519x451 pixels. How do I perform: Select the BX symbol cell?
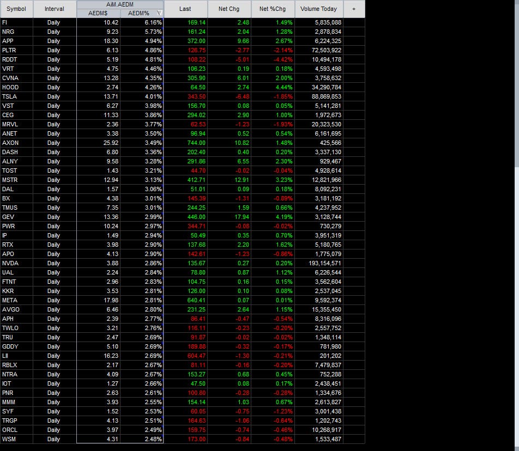click(x=16, y=198)
